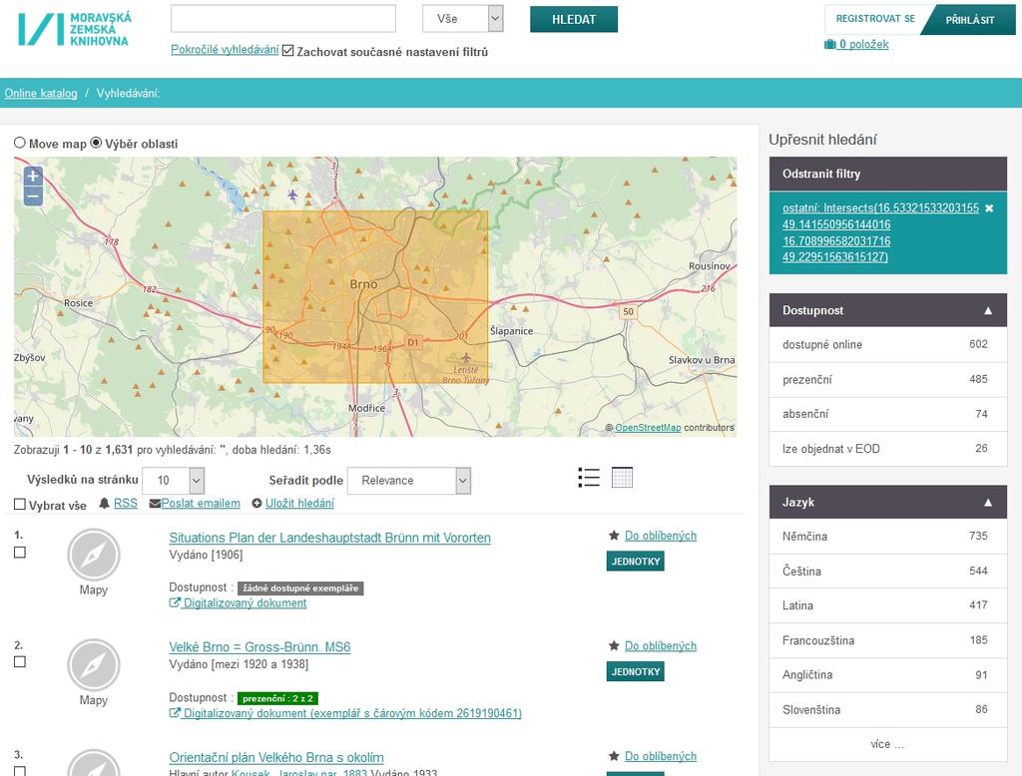Filter by absenční availability

click(x=887, y=414)
